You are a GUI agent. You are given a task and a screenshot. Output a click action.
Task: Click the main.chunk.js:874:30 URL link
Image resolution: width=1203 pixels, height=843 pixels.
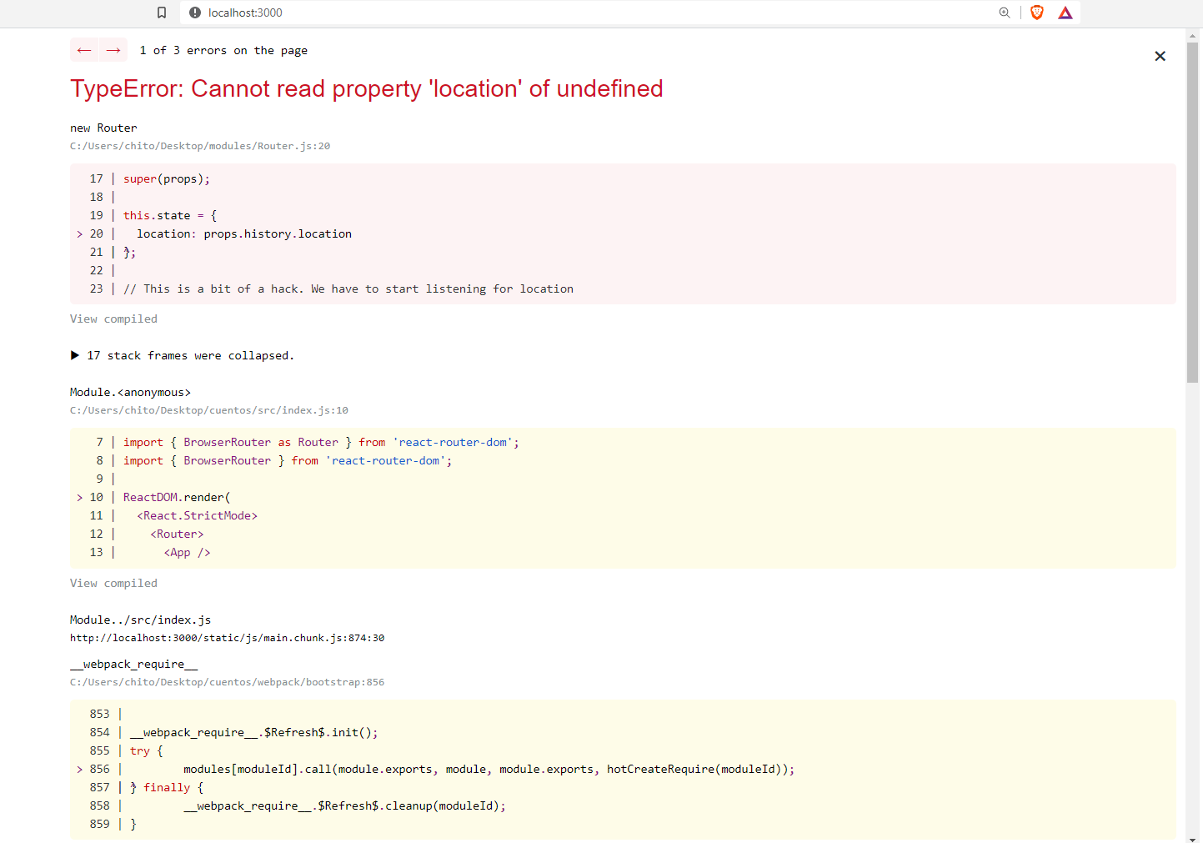pos(228,638)
